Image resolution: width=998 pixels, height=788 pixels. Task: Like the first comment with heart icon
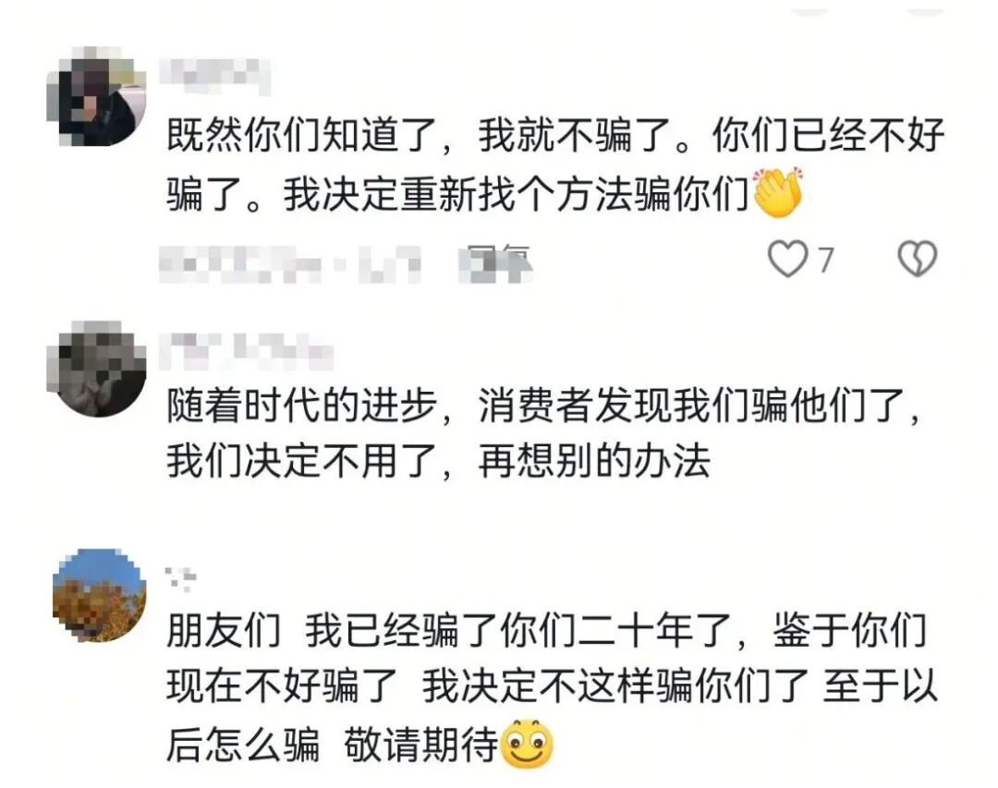pos(787,259)
